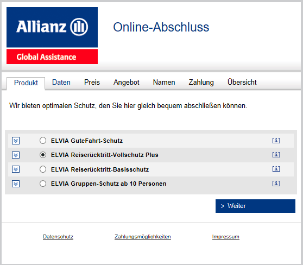Open info icon for Gruppen-Schutz ab 10 Personen
Screen dimensions: 303x265
(x=276, y=184)
